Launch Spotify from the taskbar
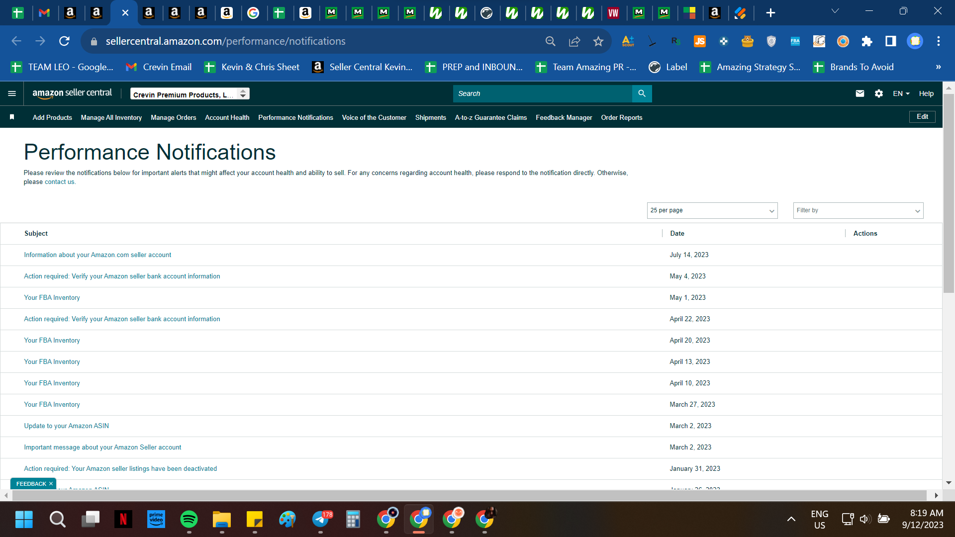The height and width of the screenshot is (537, 955). (x=189, y=520)
